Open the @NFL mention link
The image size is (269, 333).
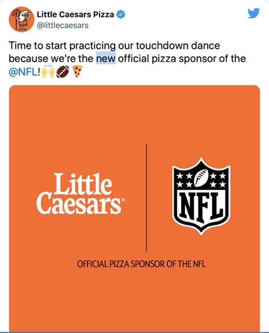tap(23, 72)
